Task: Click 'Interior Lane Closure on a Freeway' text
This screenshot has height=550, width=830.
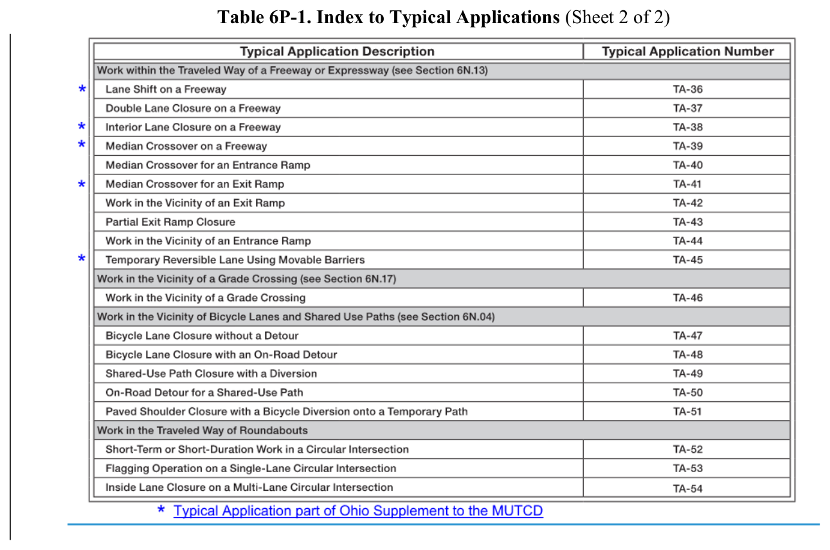Action: point(193,127)
